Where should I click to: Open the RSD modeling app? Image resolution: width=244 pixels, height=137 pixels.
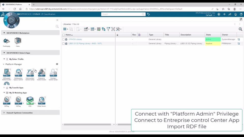tap(30, 101)
